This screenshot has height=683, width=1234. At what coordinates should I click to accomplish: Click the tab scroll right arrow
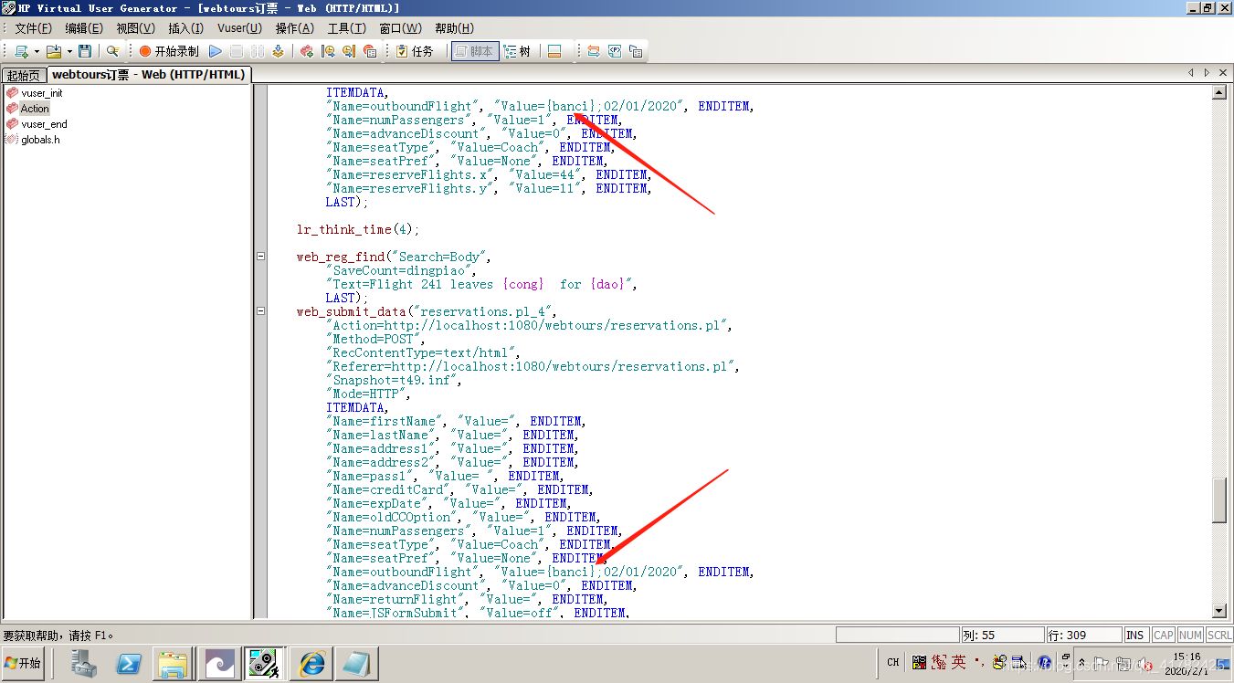pos(1207,72)
